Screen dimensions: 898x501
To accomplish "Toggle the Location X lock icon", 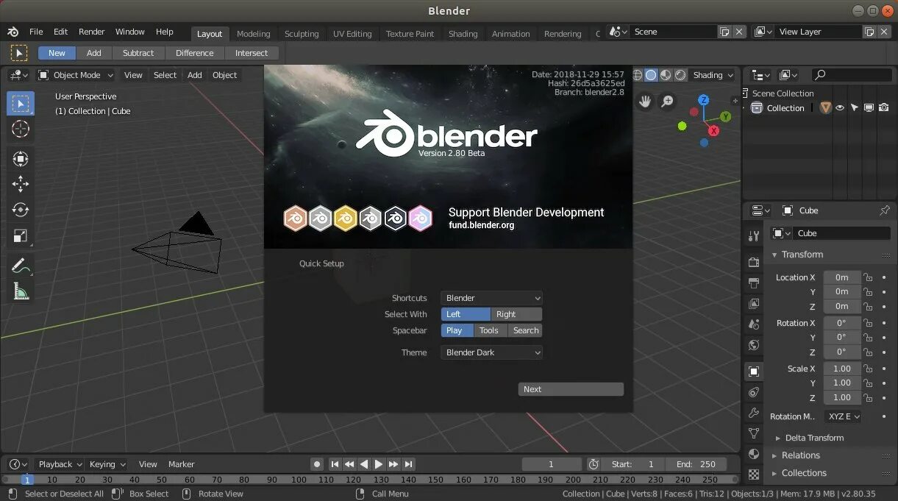I will pyautogui.click(x=868, y=277).
